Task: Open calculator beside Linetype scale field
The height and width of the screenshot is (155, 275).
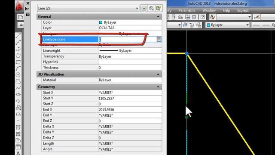Action: (x=159, y=39)
